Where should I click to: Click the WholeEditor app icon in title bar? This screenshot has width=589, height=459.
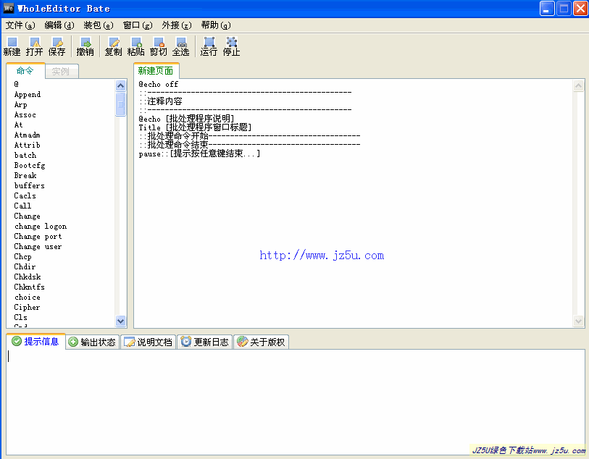pos(9,8)
